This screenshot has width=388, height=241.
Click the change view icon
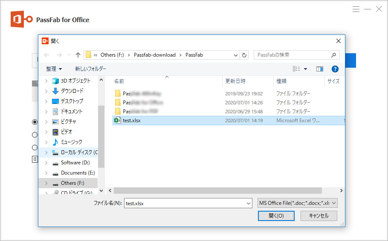click(x=296, y=69)
